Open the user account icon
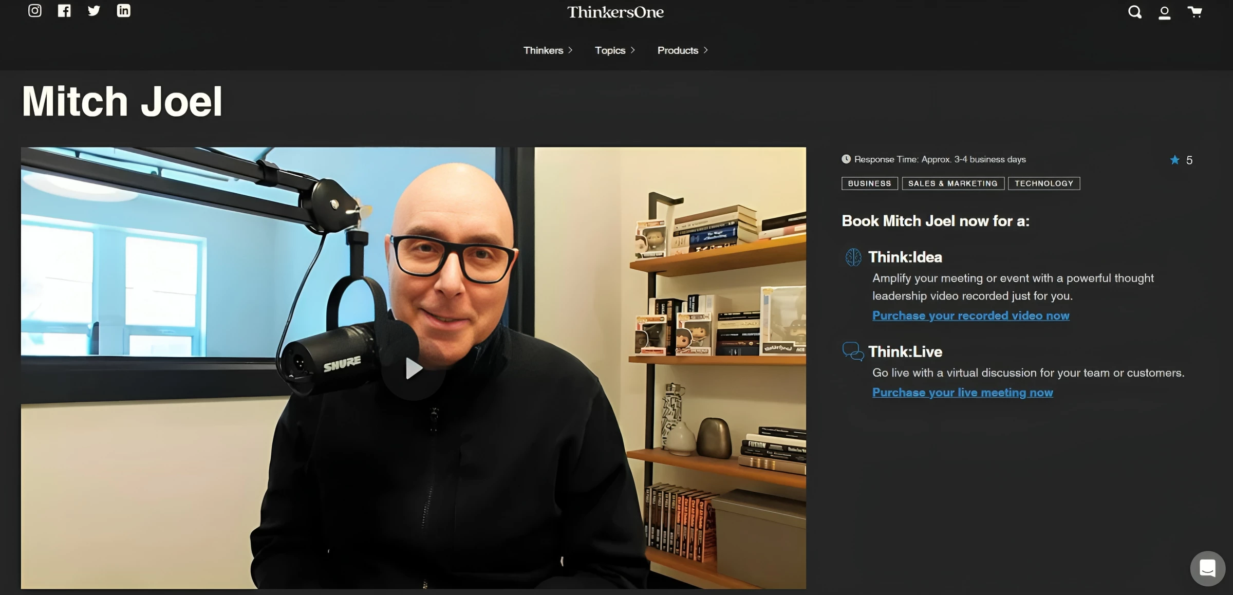The width and height of the screenshot is (1233, 595). 1165,13
